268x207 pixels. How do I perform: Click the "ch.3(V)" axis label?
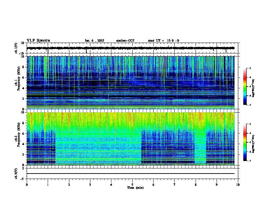(x=16, y=174)
